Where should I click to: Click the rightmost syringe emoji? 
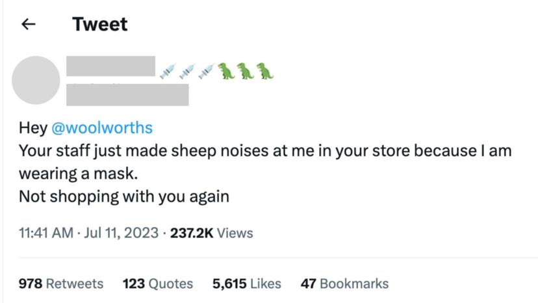pyautogui.click(x=206, y=70)
